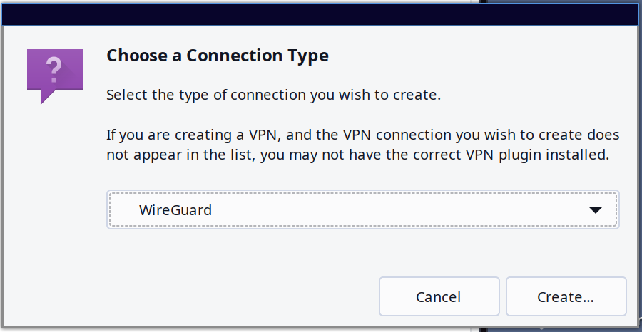Click the question mark inside the speech bubble
This screenshot has width=642, height=332.
[x=54, y=69]
